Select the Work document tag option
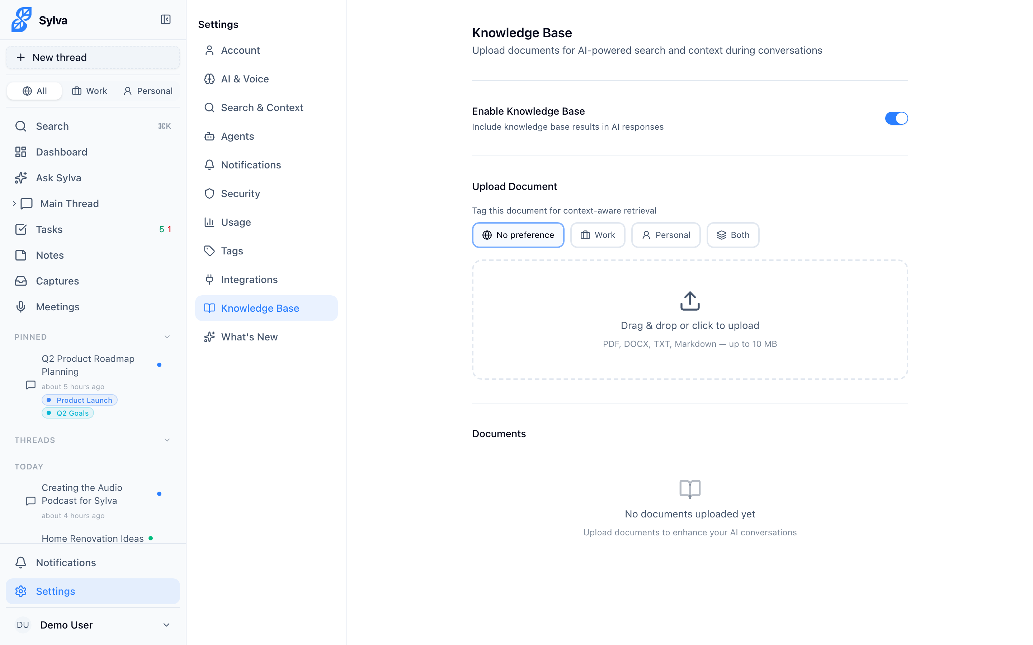This screenshot has width=1033, height=645. pyautogui.click(x=597, y=235)
